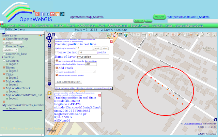Select the ruler distance measurement tool

pyautogui.click(x=143, y=35)
